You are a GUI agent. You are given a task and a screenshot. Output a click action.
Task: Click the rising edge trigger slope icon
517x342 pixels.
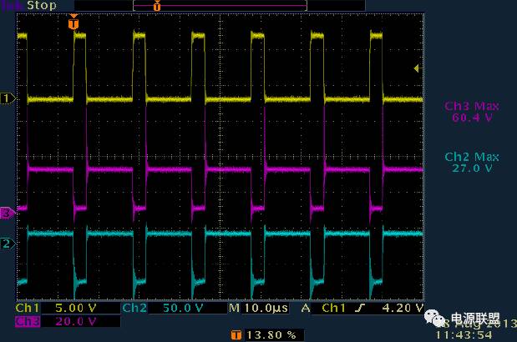(x=360, y=308)
